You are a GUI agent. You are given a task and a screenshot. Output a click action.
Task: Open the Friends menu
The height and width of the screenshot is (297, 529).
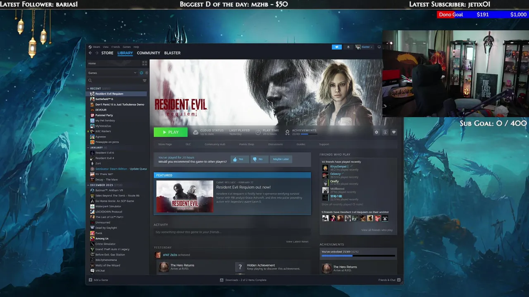tap(116, 47)
